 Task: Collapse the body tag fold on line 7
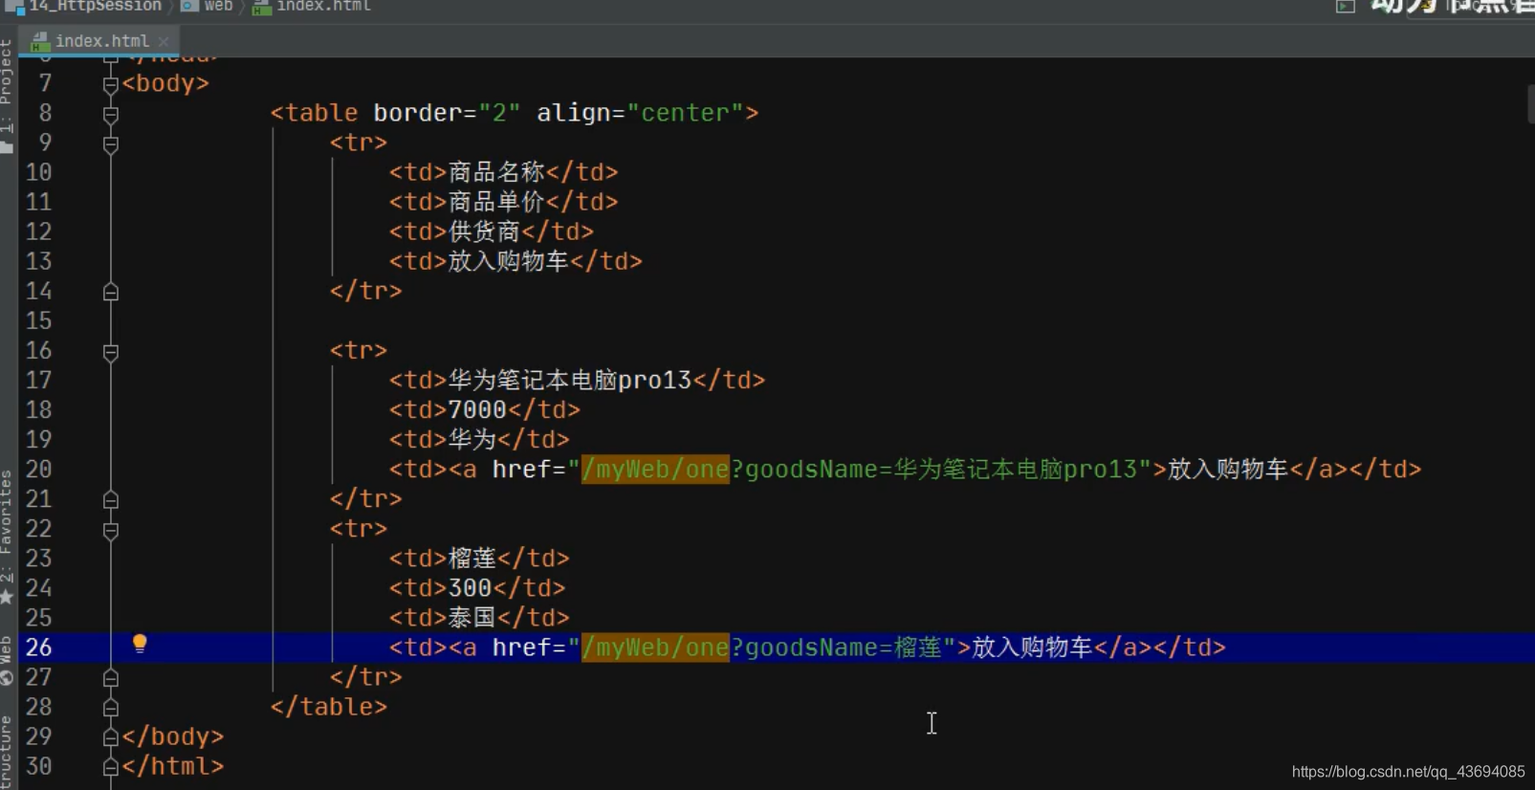(x=111, y=84)
